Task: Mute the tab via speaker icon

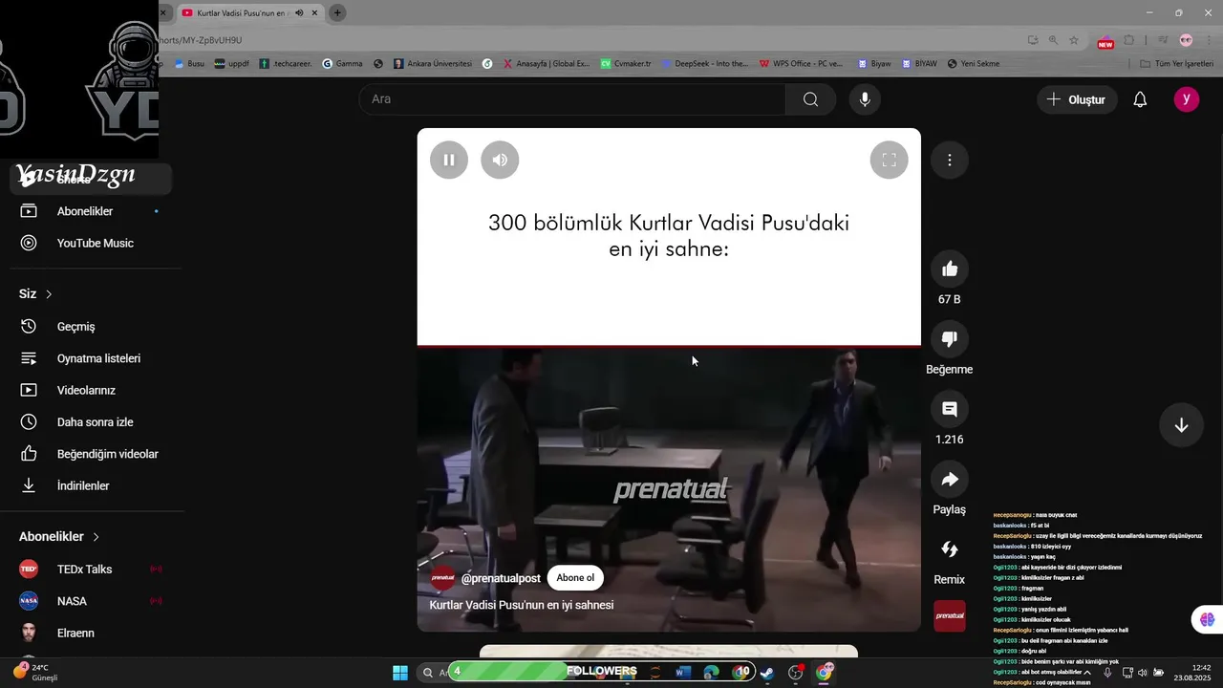Action: 299,12
